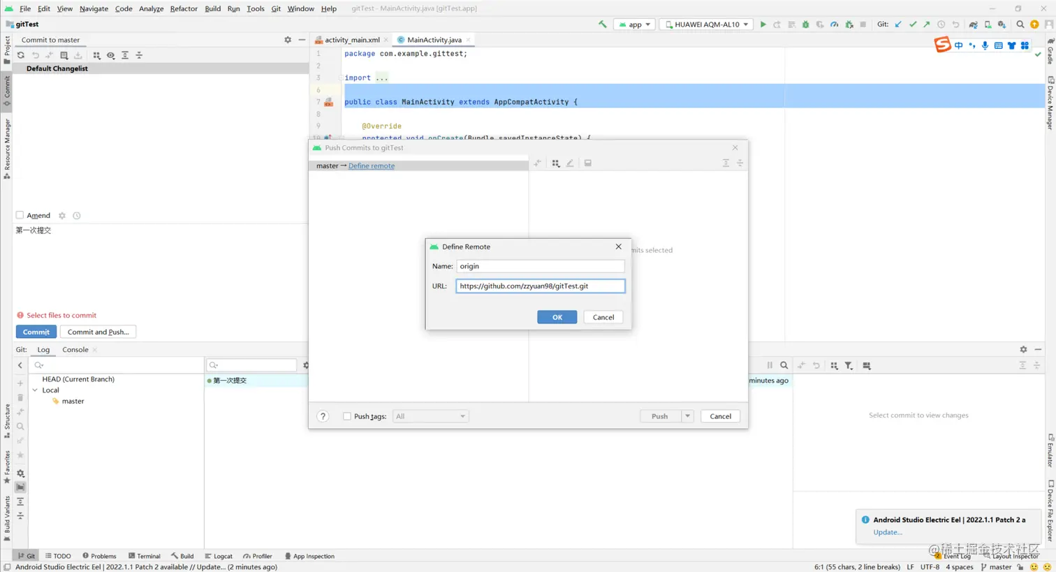Click the remote URL input field

(x=541, y=286)
